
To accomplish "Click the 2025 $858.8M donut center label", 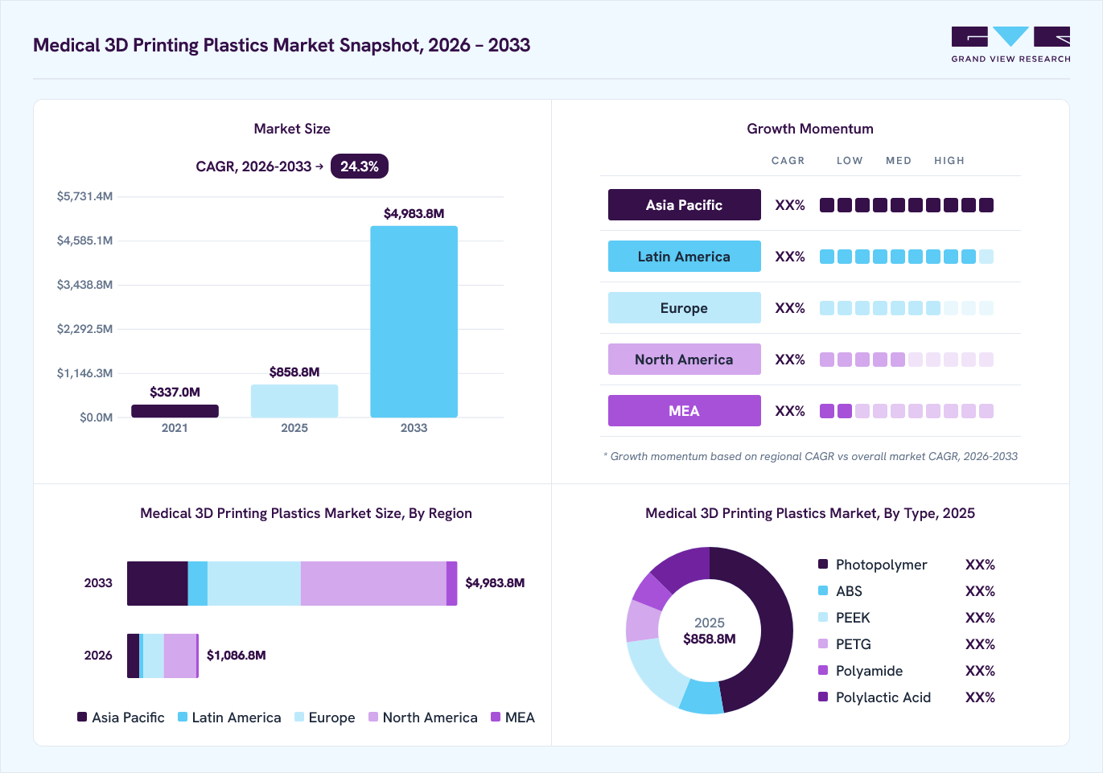I will [x=710, y=631].
